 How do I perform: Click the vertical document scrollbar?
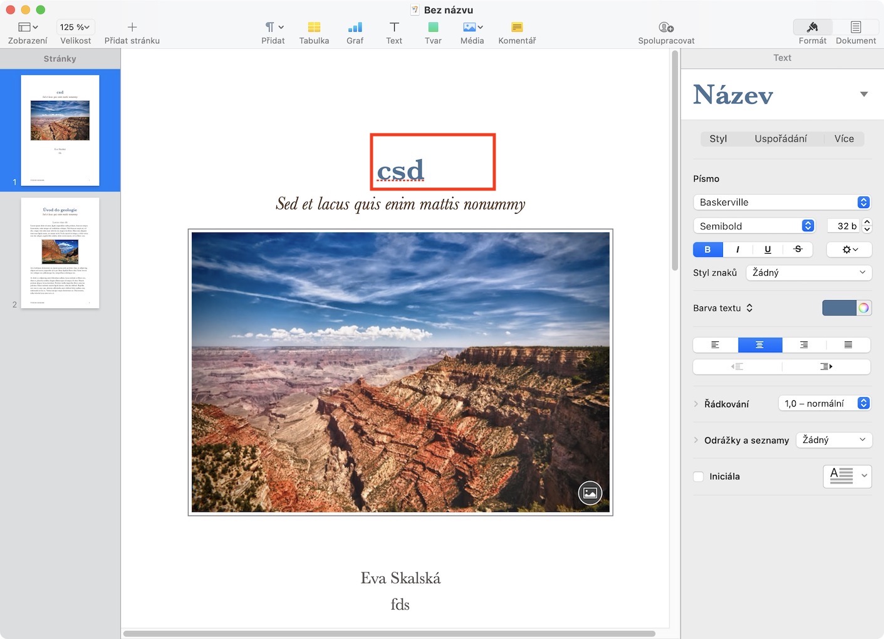[x=675, y=160]
